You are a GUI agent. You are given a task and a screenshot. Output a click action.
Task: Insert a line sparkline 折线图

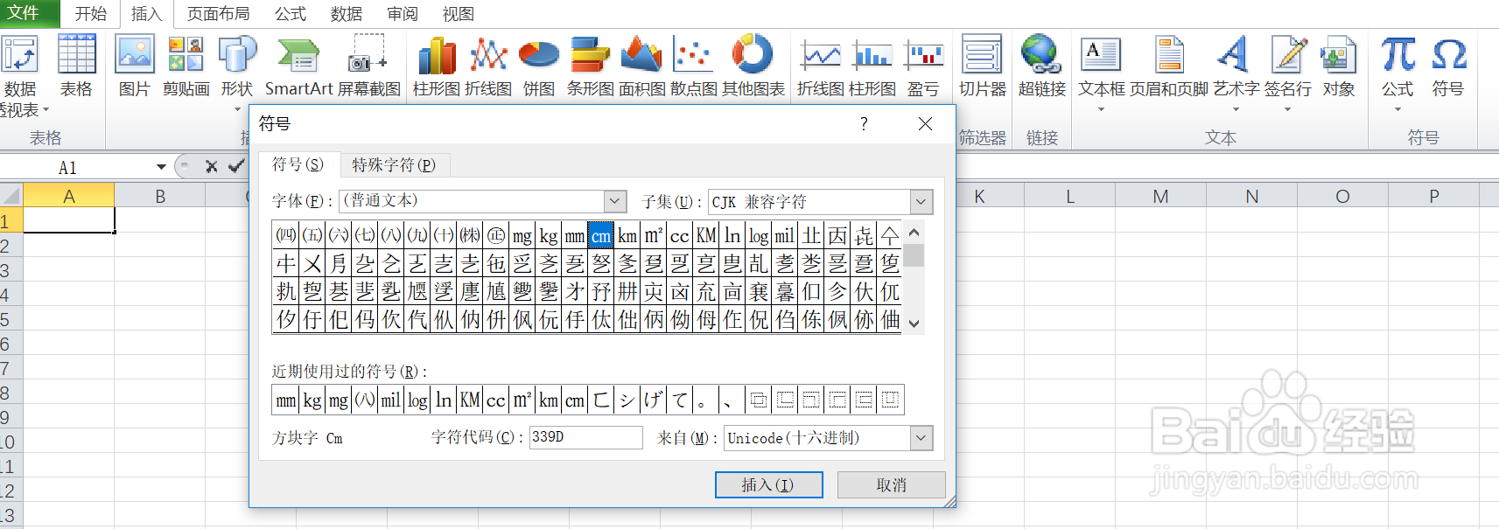coord(821,66)
